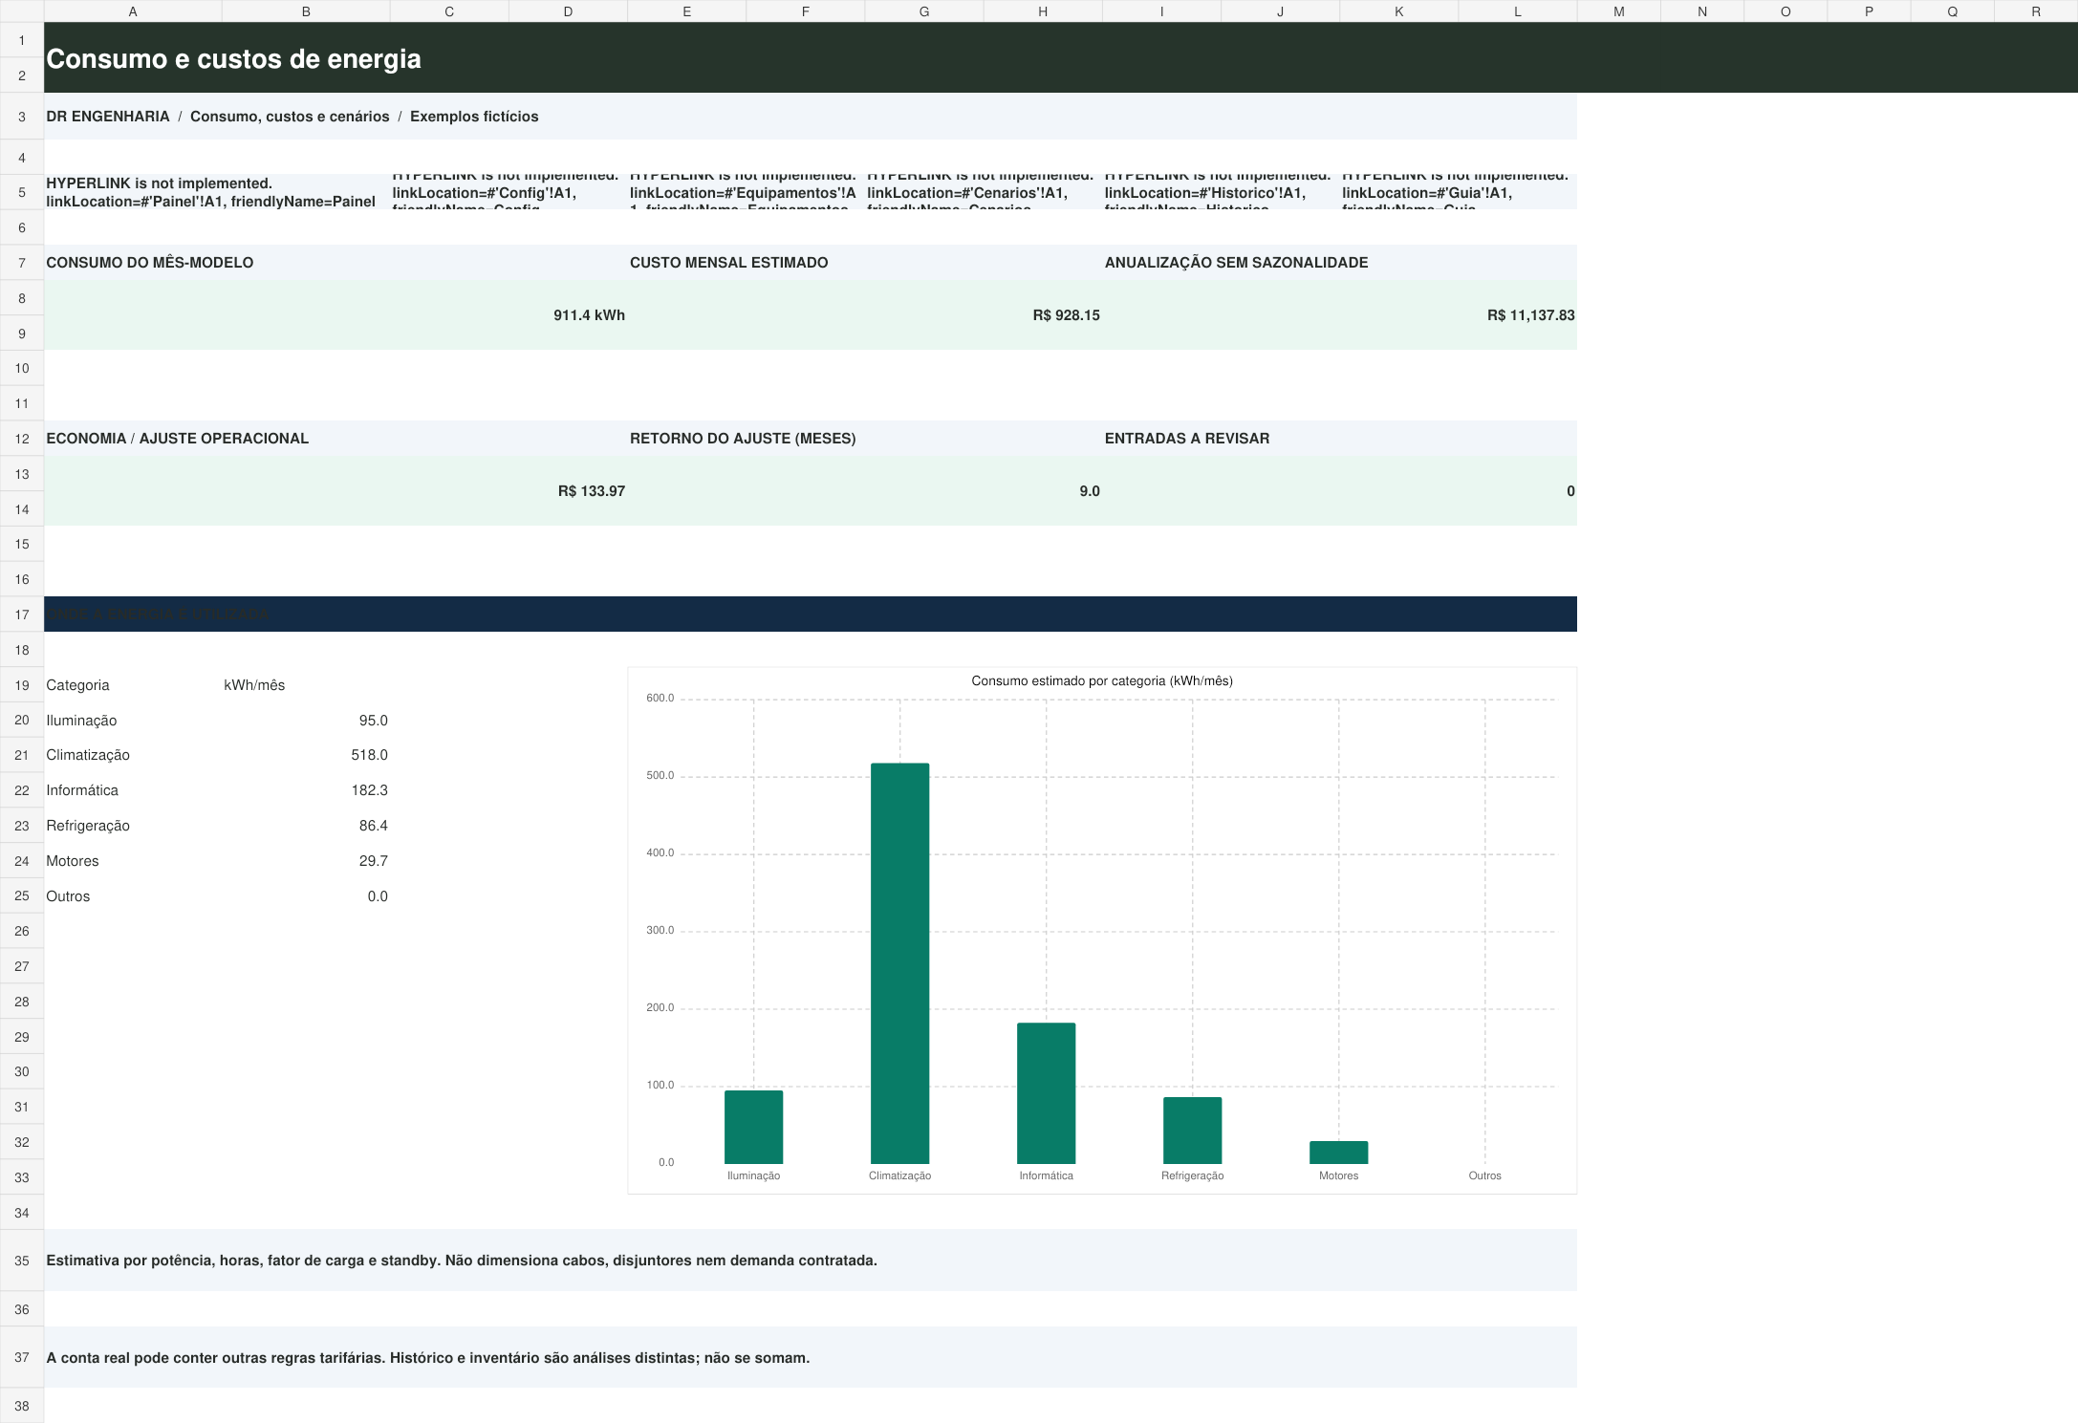Viewport: 2078px width, 1423px height.
Task: Click the R$ 133.97 value
Action: click(591, 491)
